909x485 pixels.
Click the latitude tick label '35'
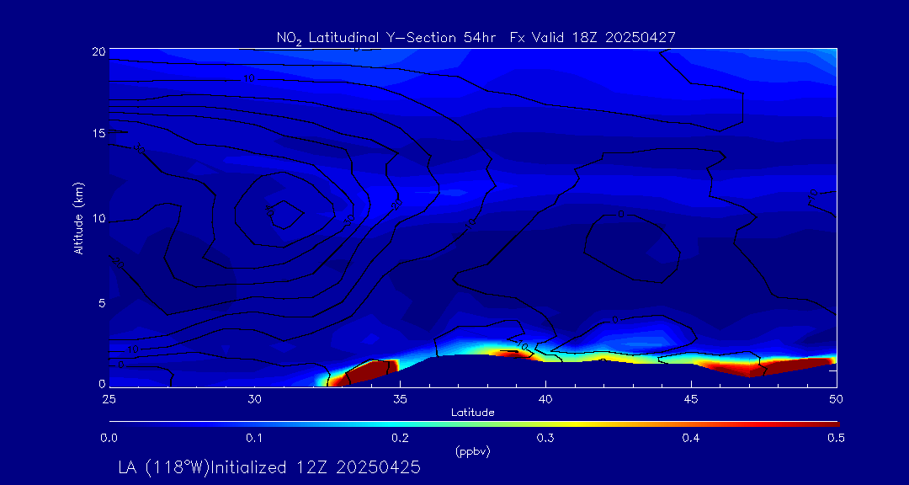pos(400,399)
